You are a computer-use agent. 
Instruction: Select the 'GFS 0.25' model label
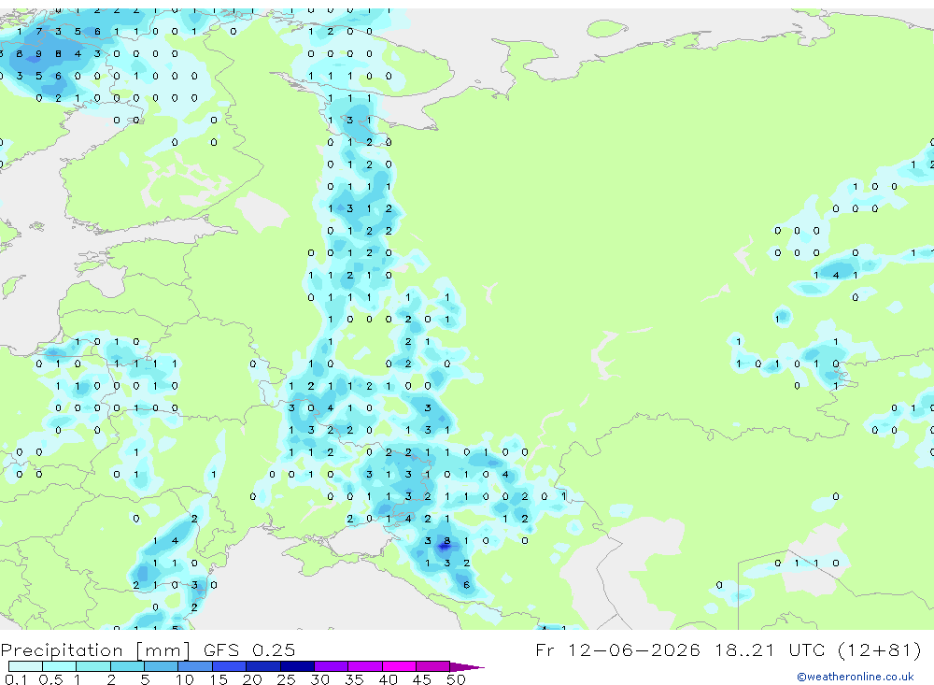coord(249,649)
